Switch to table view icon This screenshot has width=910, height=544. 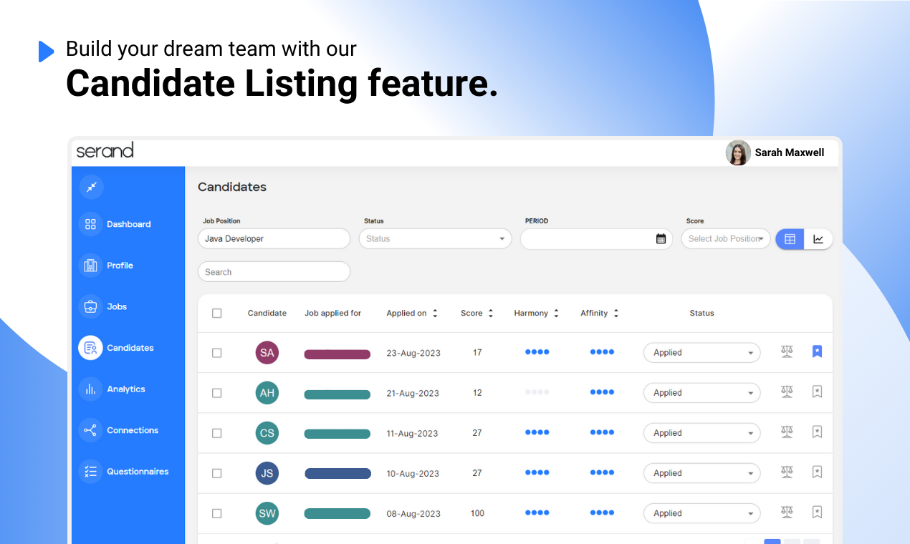point(790,239)
